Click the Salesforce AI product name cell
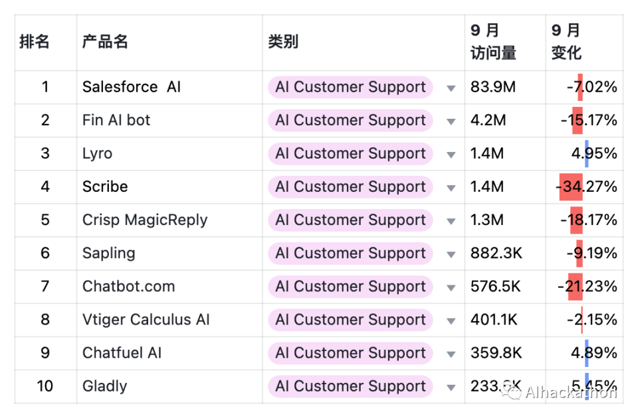The image size is (638, 418). pyautogui.click(x=132, y=88)
